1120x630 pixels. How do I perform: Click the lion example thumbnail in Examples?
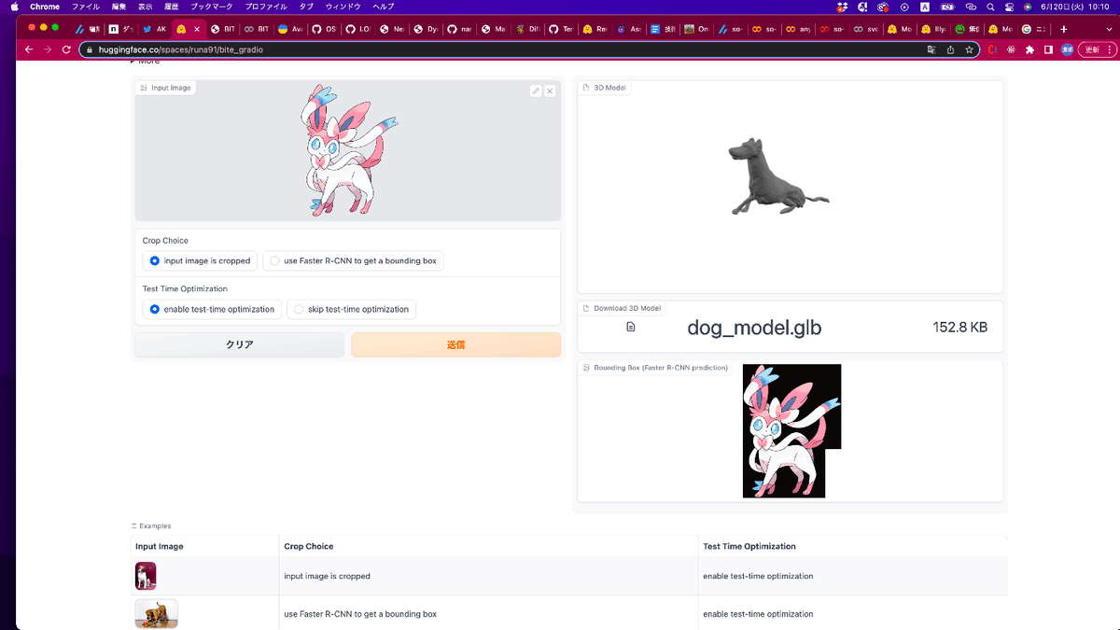click(x=156, y=613)
